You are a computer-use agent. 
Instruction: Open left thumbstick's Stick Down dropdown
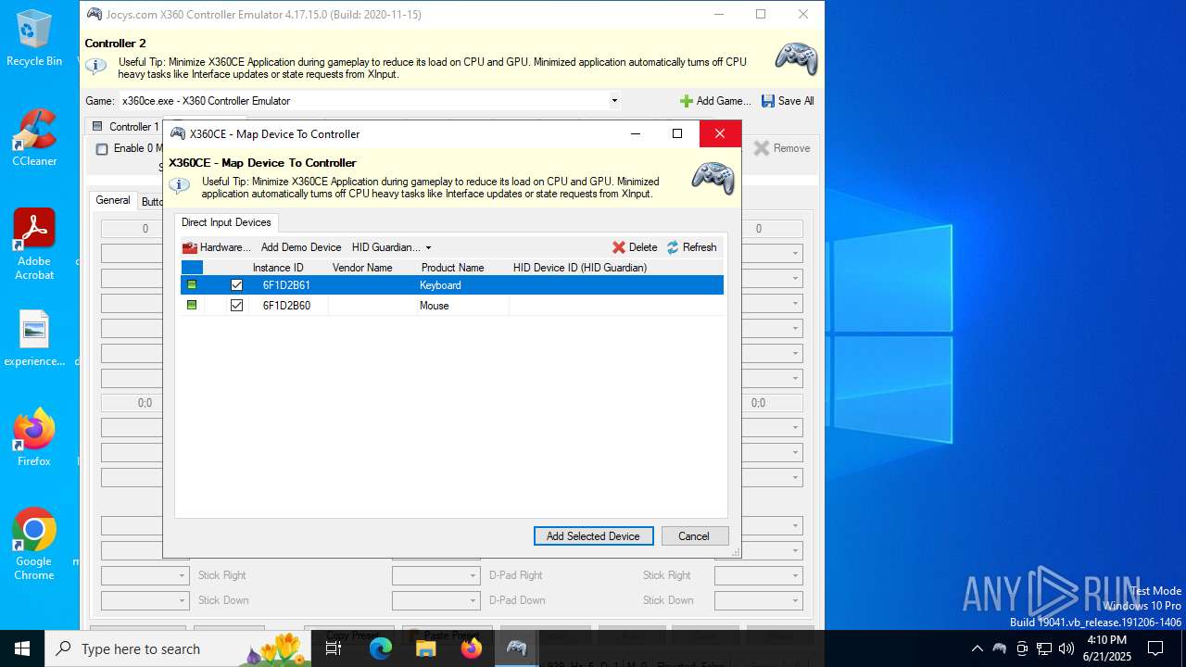(145, 600)
